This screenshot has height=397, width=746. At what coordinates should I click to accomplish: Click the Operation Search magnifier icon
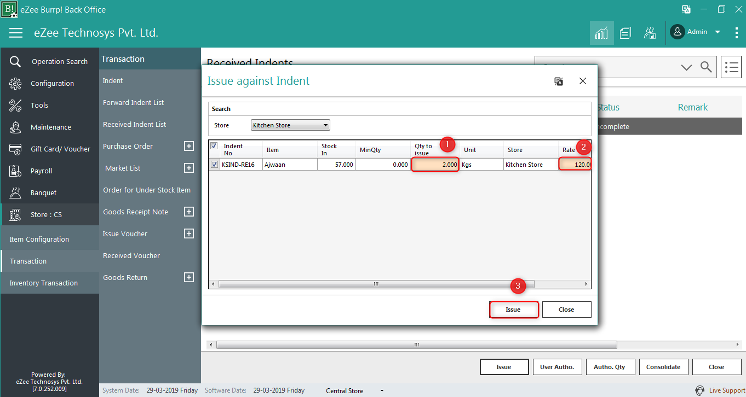pos(15,62)
